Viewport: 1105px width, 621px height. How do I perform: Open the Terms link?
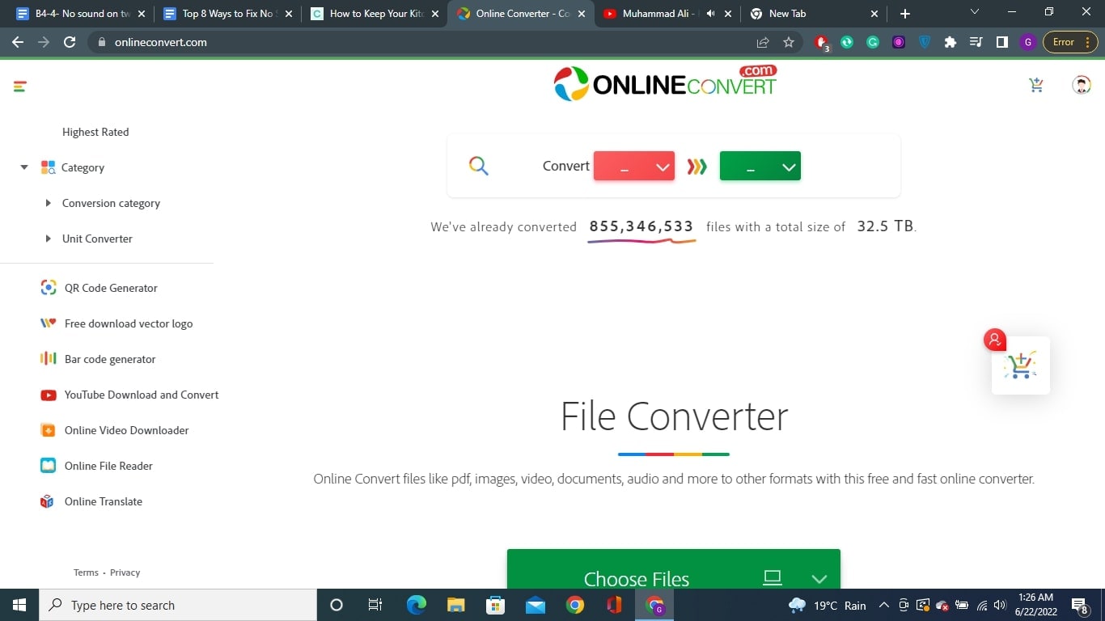tap(86, 572)
